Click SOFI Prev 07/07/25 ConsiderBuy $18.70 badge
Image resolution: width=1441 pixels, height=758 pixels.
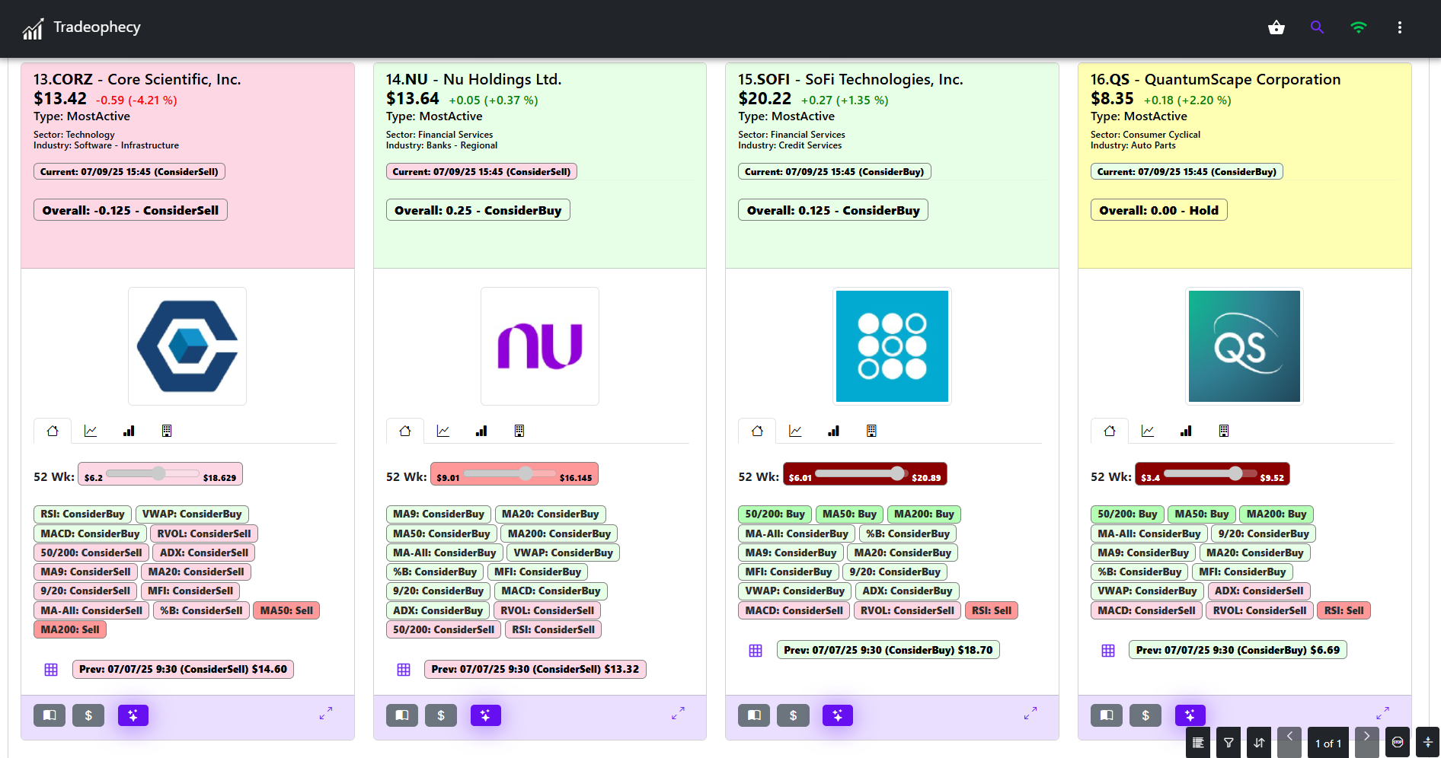coord(888,650)
